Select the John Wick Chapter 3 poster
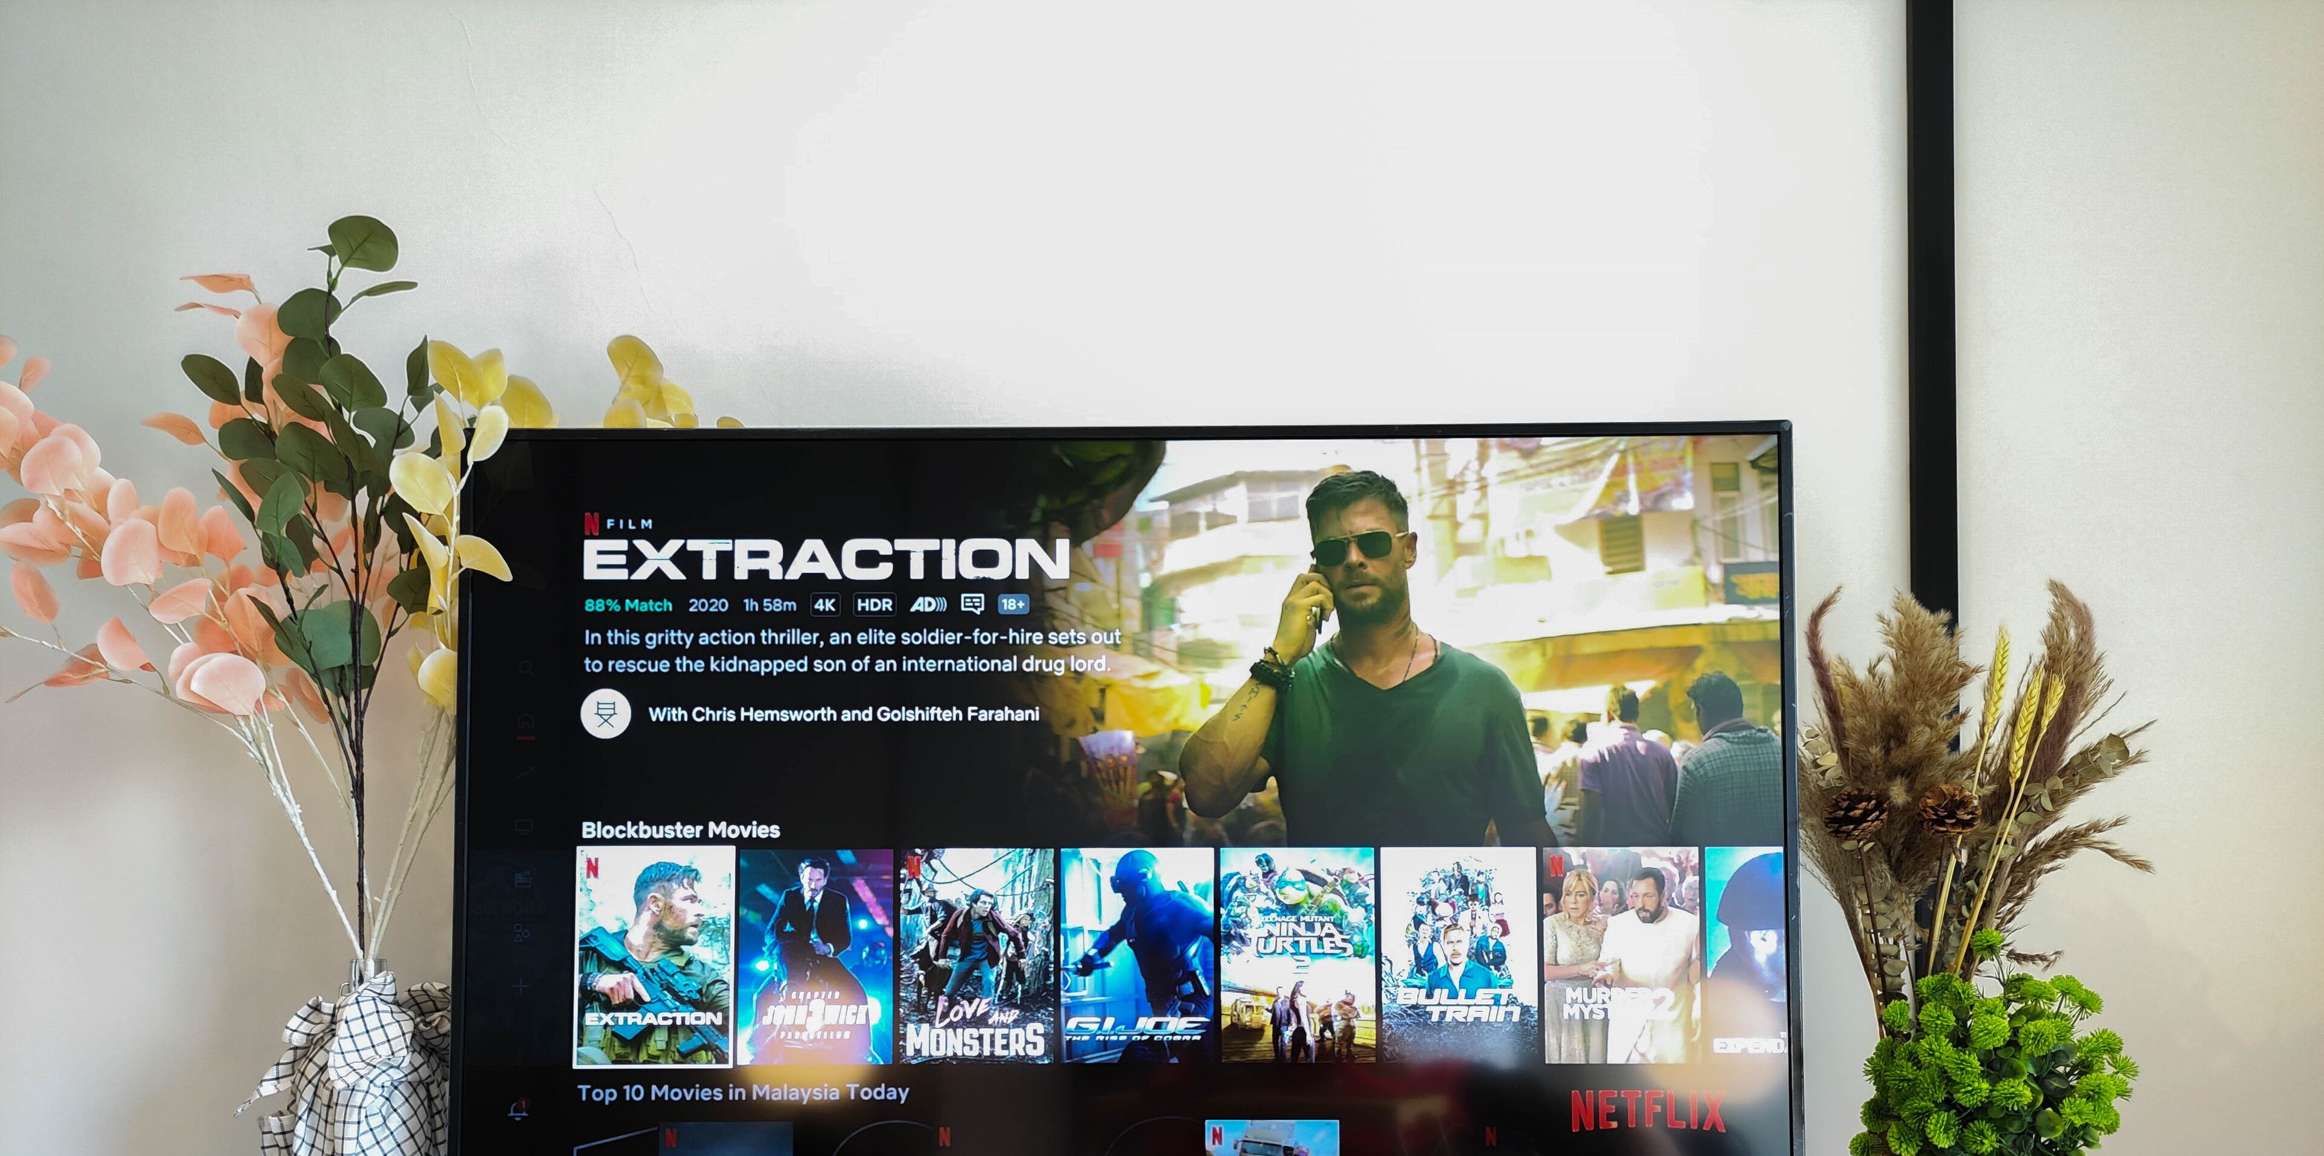2324x1156 pixels. pyautogui.click(x=816, y=956)
